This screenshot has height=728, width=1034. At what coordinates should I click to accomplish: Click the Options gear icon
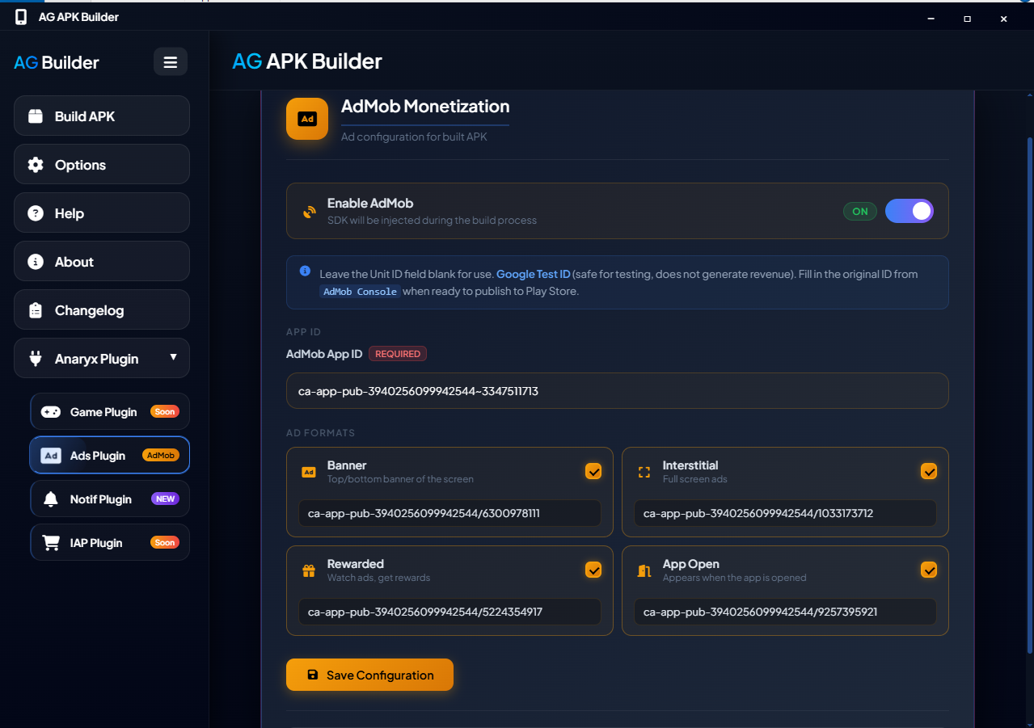36,165
